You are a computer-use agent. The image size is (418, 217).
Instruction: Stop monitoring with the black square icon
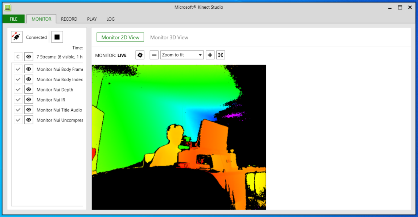(57, 37)
